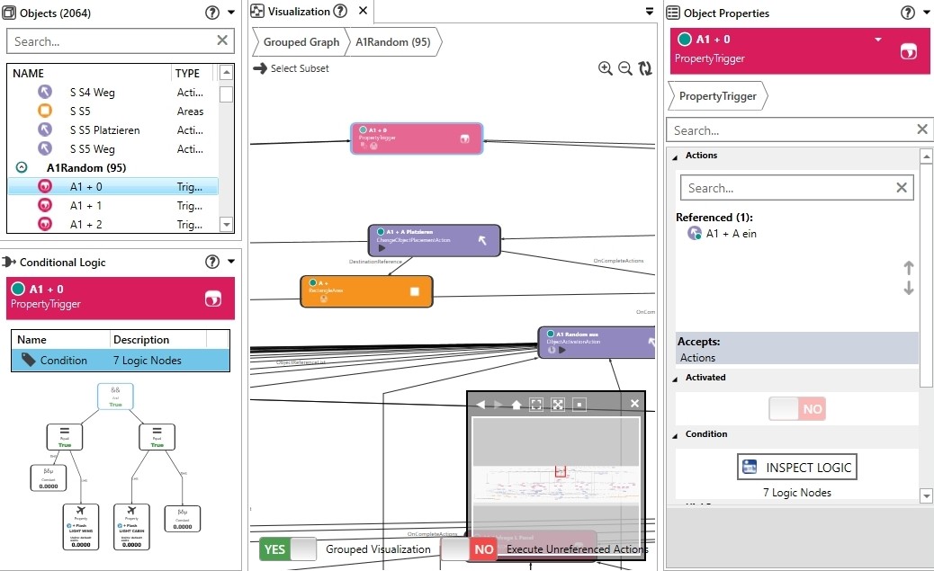This screenshot has width=934, height=571.
Task: Close the minimap overlay
Action: pos(634,405)
